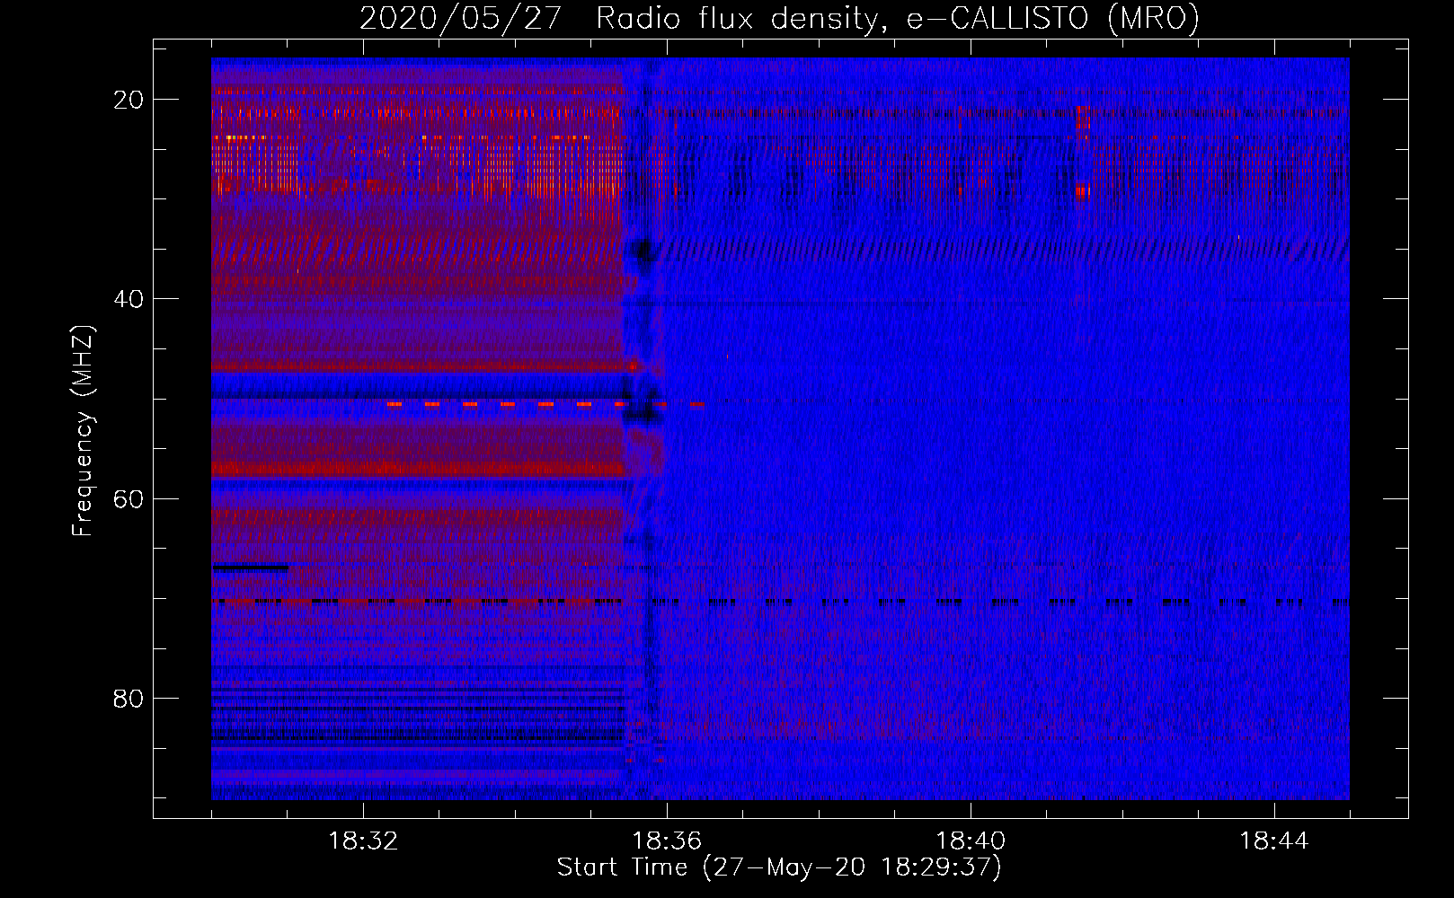Click the frequency tick label '60'
This screenshot has width=1454, height=898.
129,498
